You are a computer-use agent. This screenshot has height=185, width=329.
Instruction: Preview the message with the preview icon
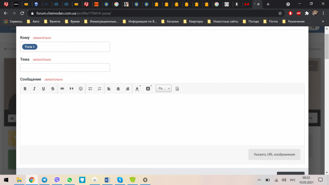click(x=177, y=89)
